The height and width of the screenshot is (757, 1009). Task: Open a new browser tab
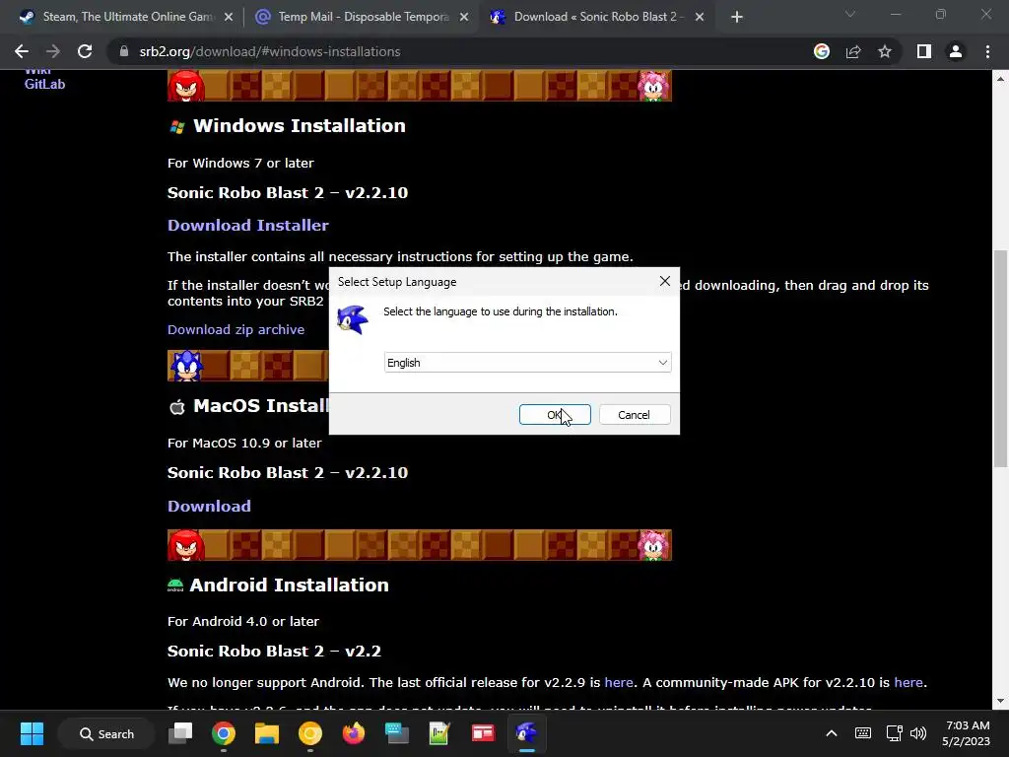point(737,18)
